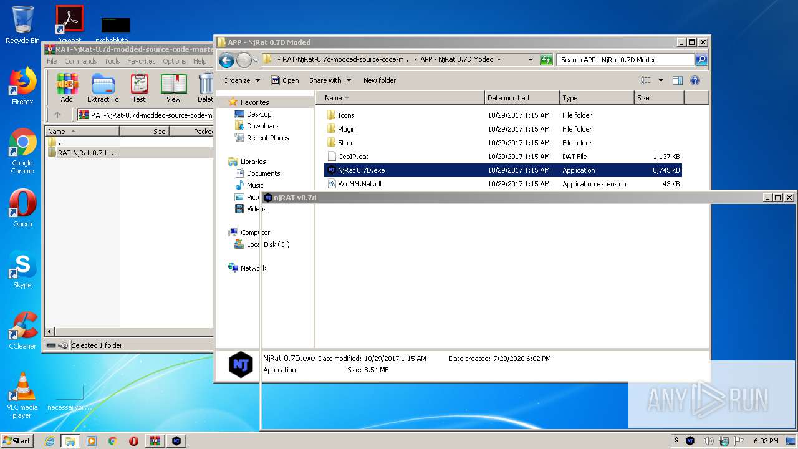Open WinRAR Favorites menu
The image size is (798, 449).
click(x=142, y=61)
